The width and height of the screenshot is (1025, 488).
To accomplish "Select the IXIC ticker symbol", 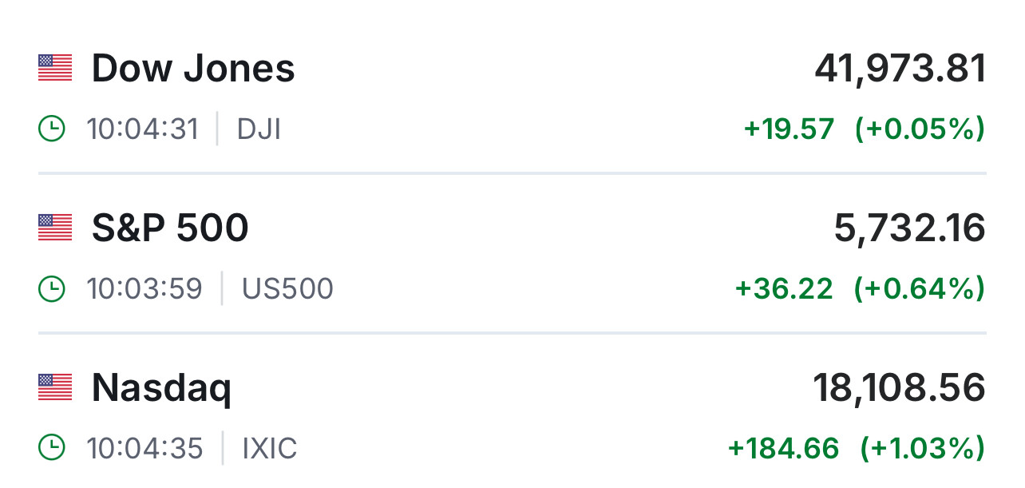I will point(270,448).
